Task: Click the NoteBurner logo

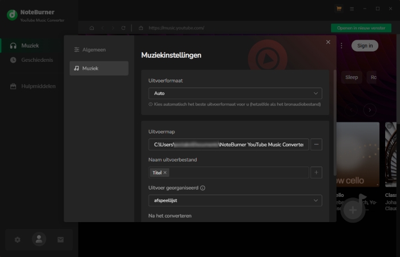Action: 12,15
